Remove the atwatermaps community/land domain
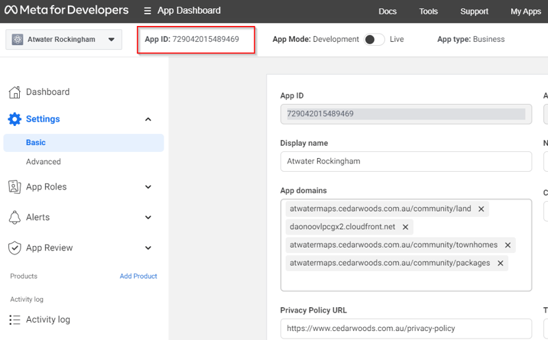 point(482,209)
